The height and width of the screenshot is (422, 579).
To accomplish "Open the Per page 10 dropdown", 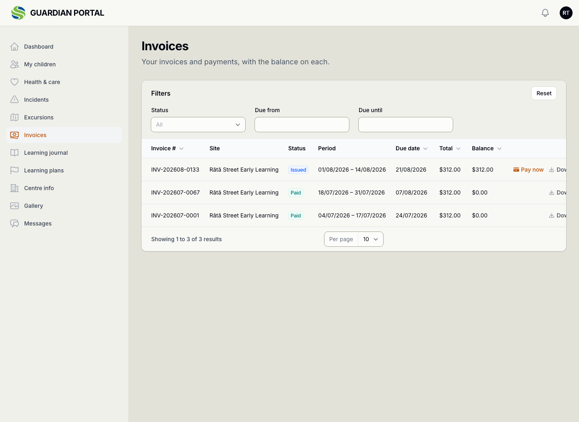I will coord(370,239).
